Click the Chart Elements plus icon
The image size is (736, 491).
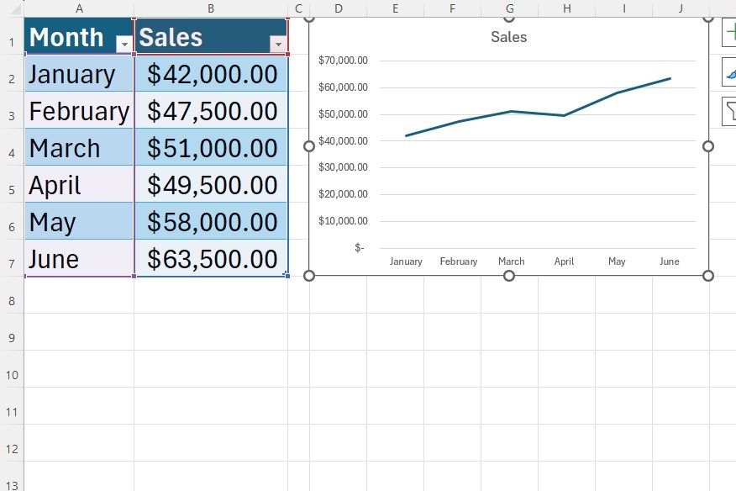729,33
